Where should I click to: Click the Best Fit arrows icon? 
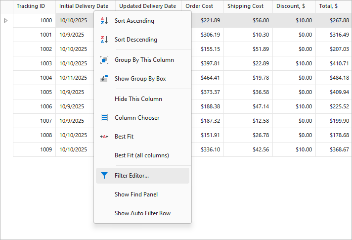104,137
